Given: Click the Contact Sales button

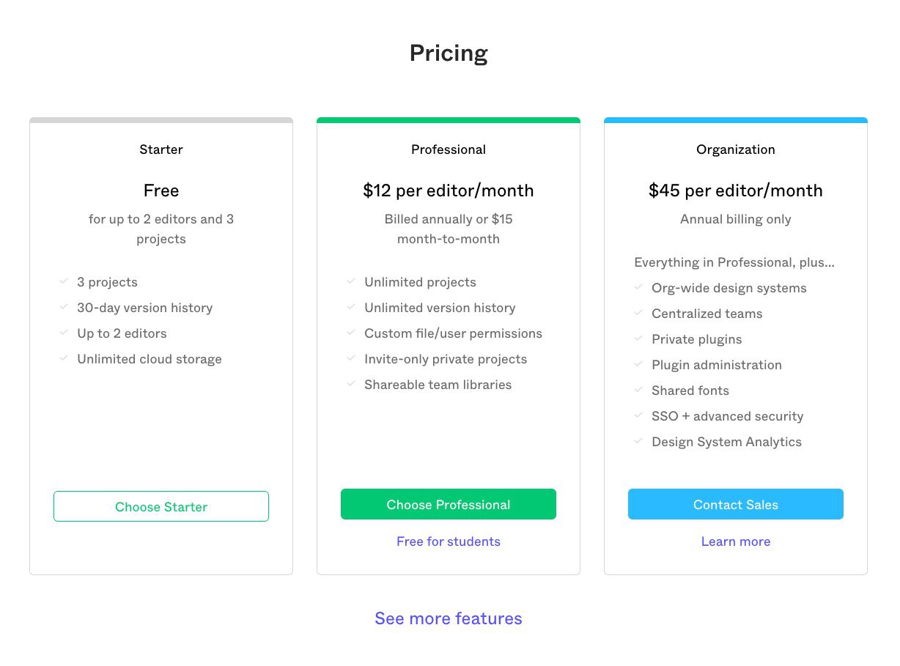Looking at the screenshot, I should (x=736, y=504).
